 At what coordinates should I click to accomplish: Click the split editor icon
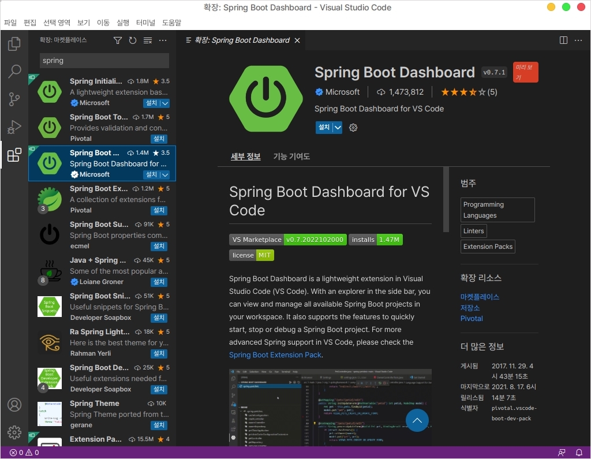[x=563, y=40]
